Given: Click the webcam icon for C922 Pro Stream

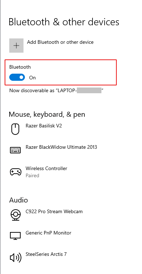Looking at the screenshot, I should [x=15, y=215].
